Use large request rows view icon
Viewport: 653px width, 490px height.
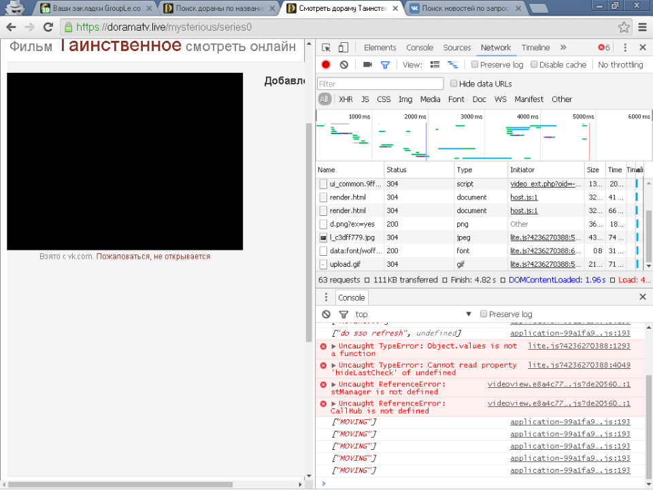(435, 65)
